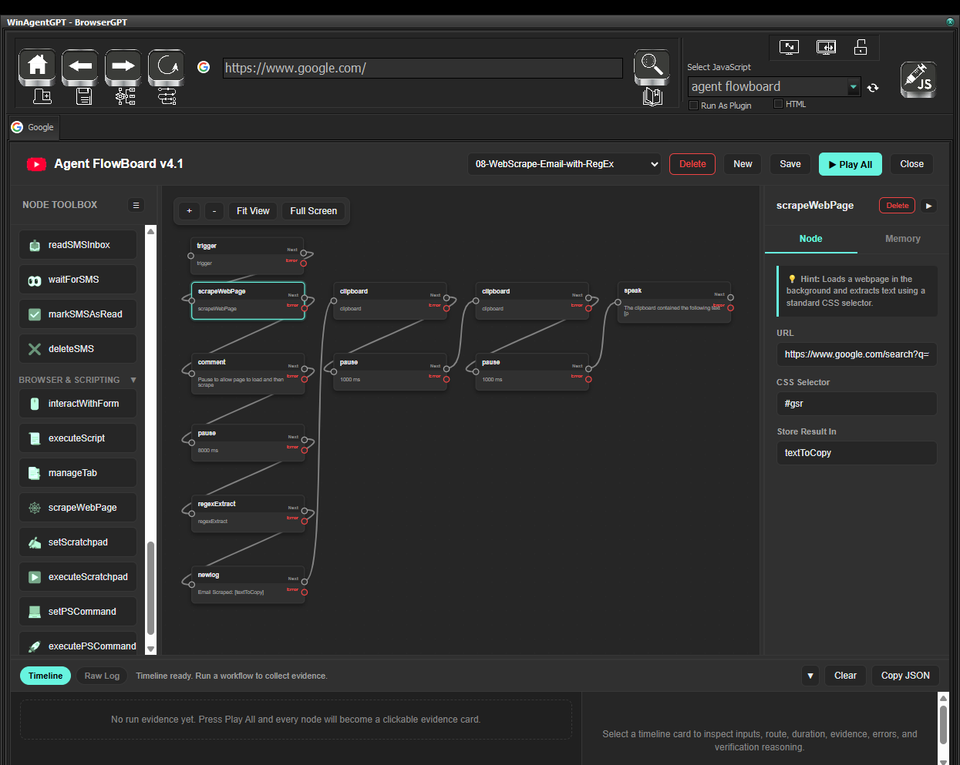This screenshot has height=765, width=960.
Task: Click the JS injector syringe icon
Action: click(918, 79)
